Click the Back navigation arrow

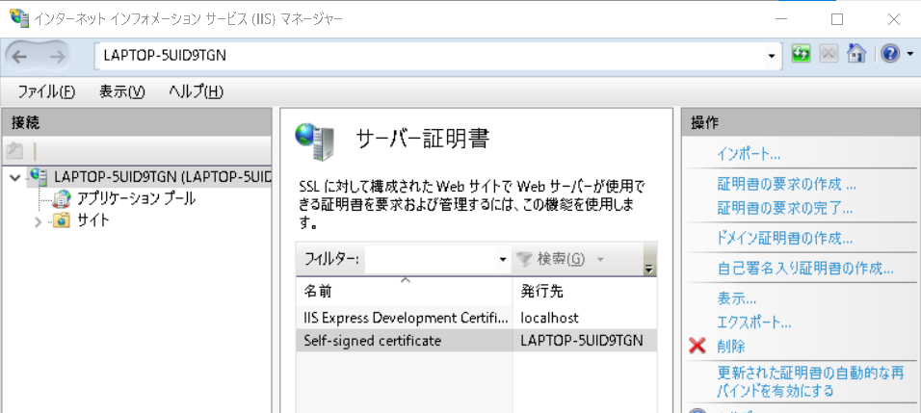(x=19, y=56)
